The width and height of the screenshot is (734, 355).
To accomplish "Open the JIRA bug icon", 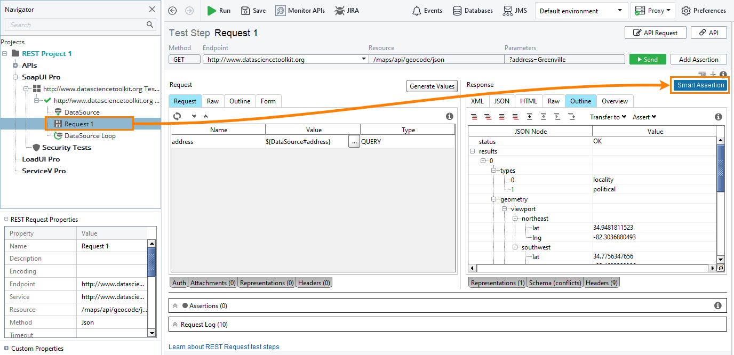I will (x=339, y=11).
